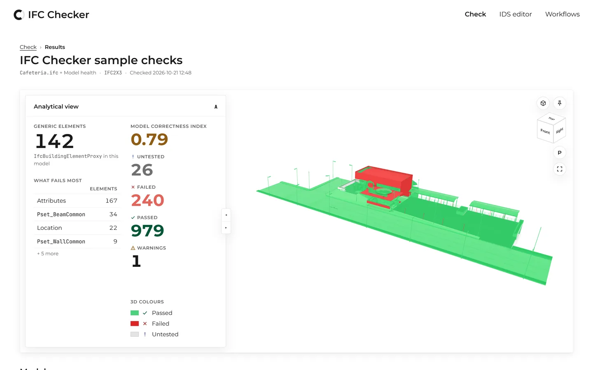This screenshot has height=370, width=593.
Task: Toggle perspective with the P button
Action: coord(560,153)
